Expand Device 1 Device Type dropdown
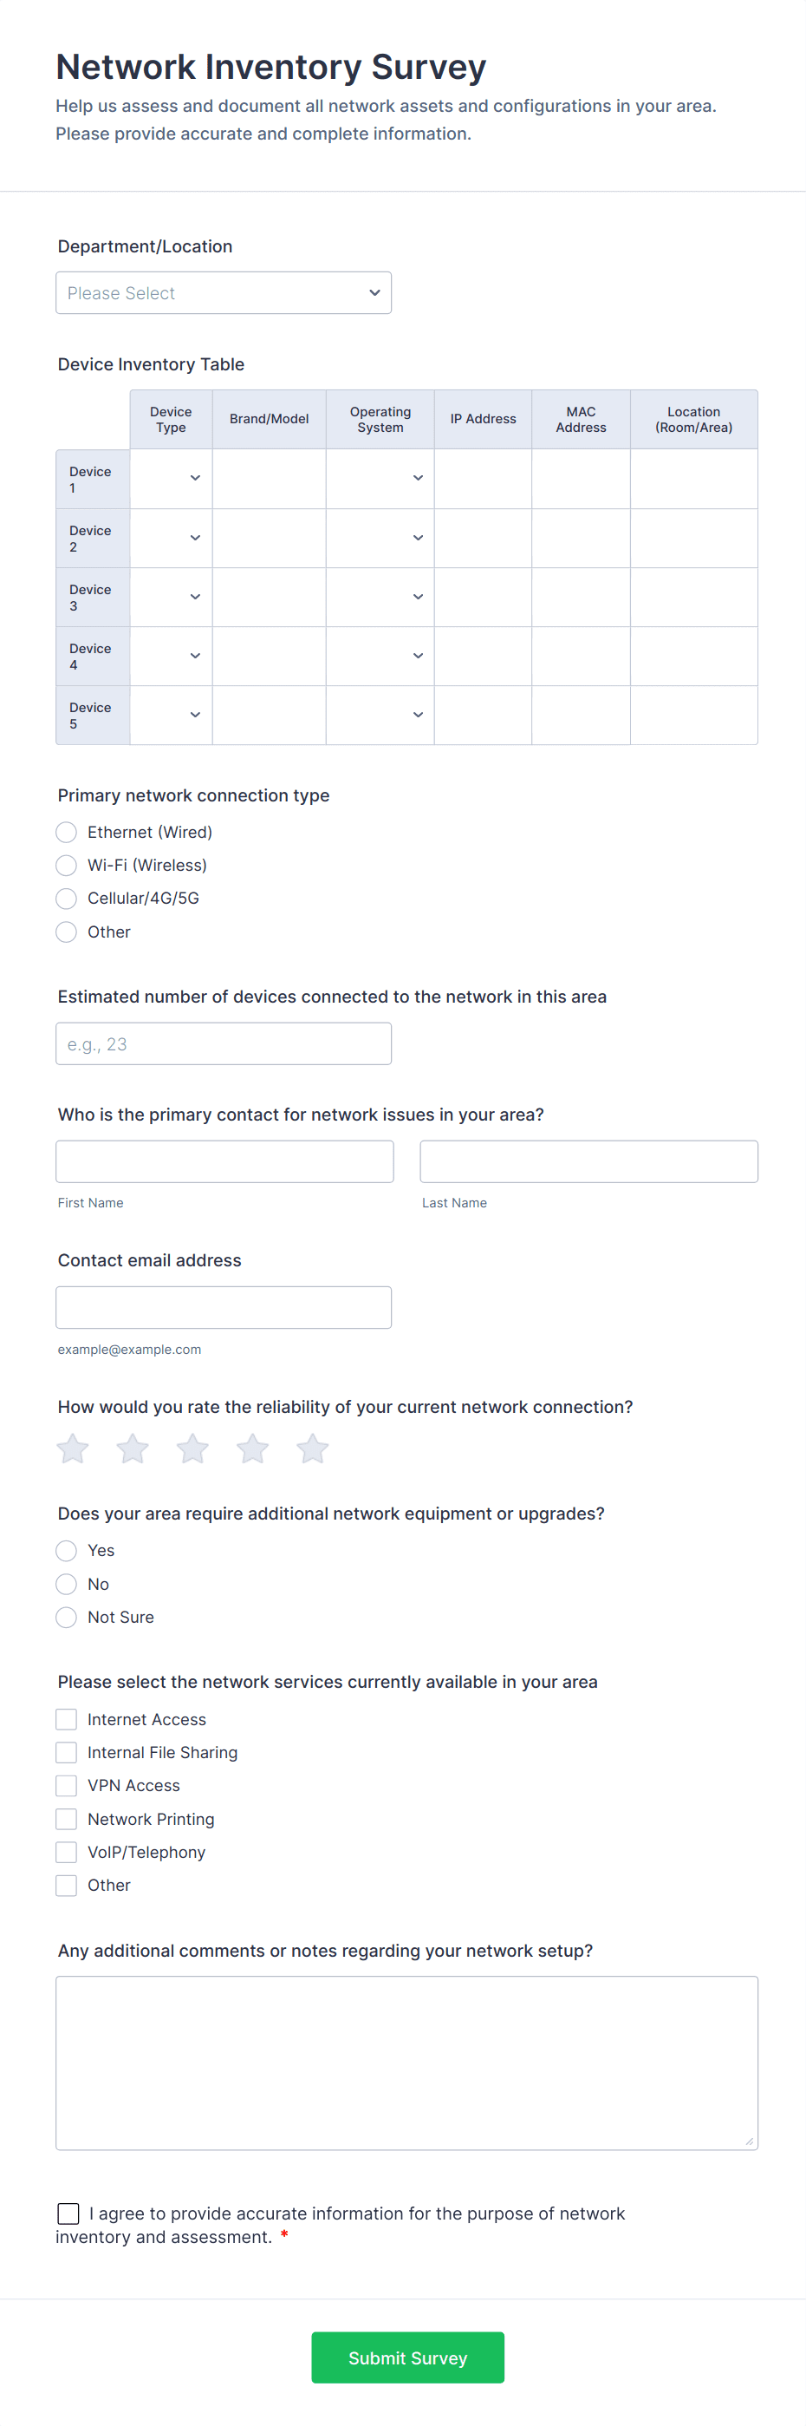 coord(172,479)
